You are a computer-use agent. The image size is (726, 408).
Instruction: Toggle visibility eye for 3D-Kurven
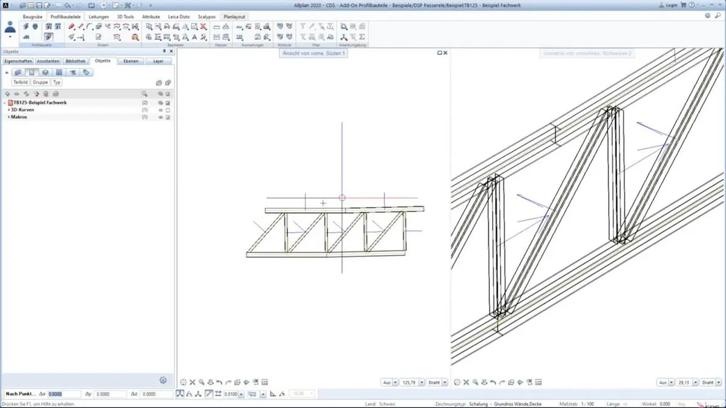point(160,110)
